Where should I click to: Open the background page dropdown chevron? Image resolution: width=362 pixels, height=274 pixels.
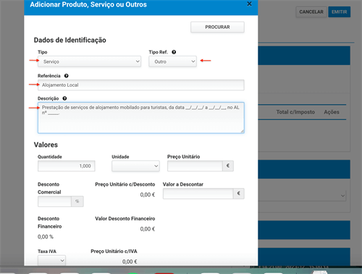(x=342, y=196)
